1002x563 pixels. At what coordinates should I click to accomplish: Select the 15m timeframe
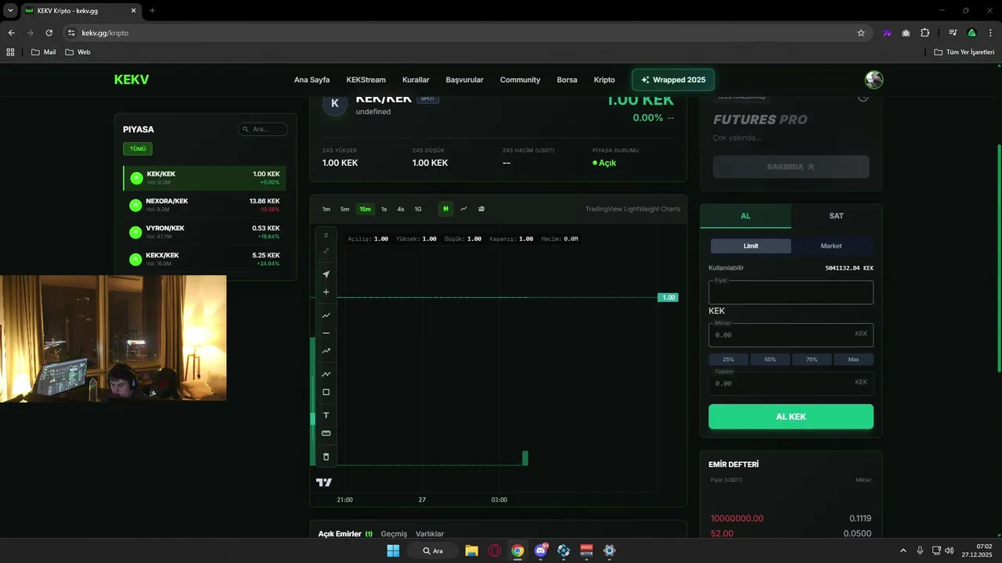tap(365, 210)
